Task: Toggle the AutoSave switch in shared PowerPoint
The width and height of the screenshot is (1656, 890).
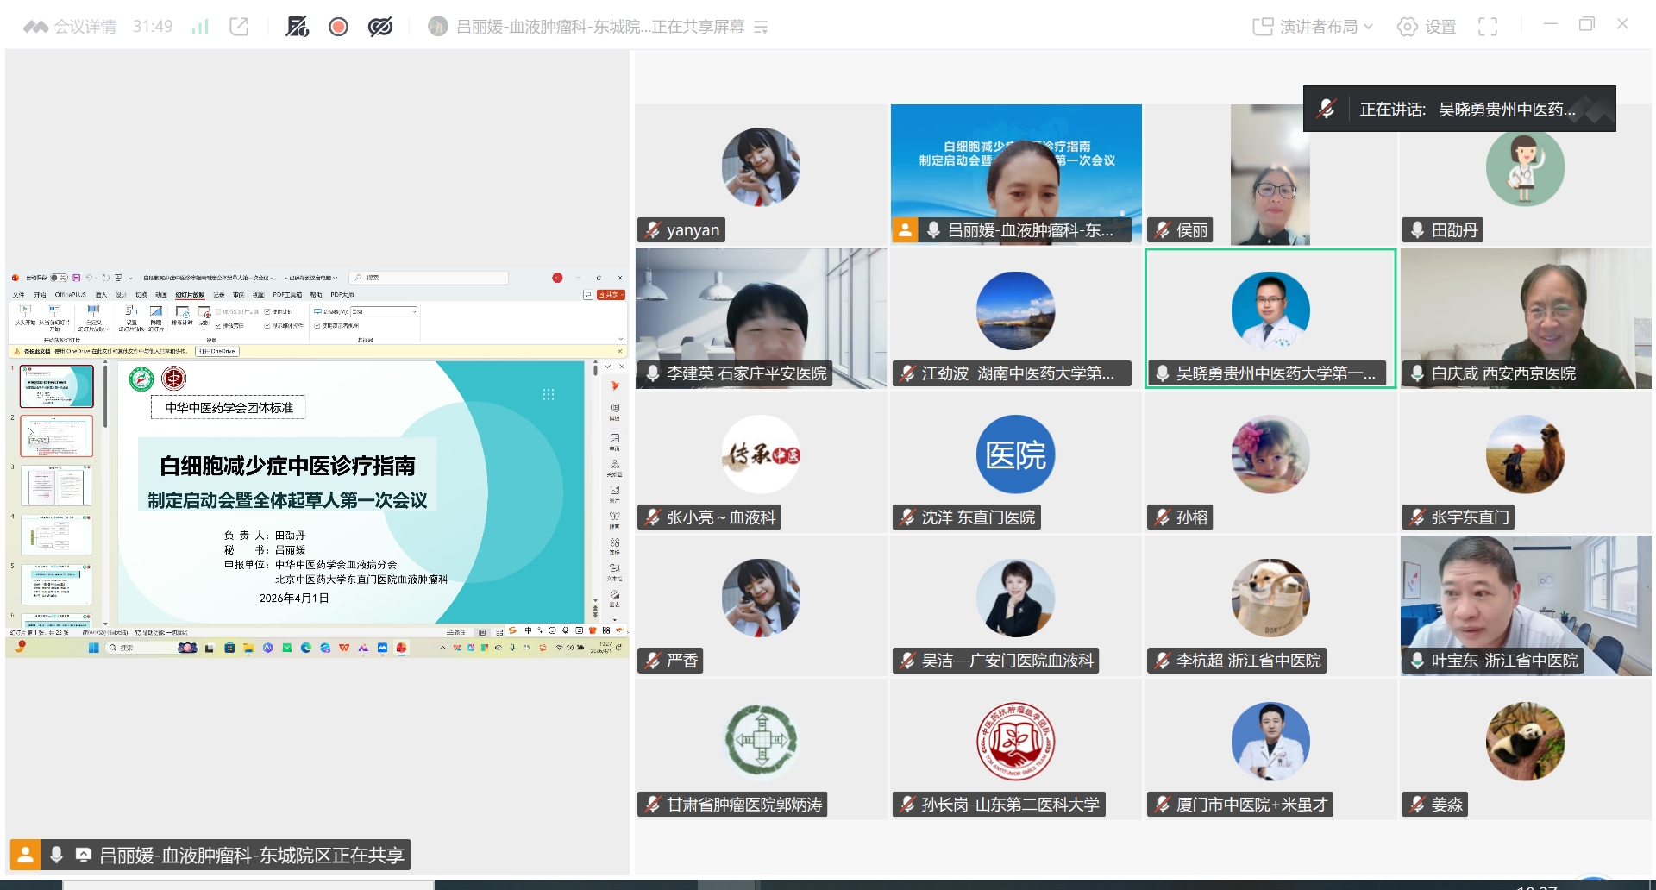Action: coord(58,278)
